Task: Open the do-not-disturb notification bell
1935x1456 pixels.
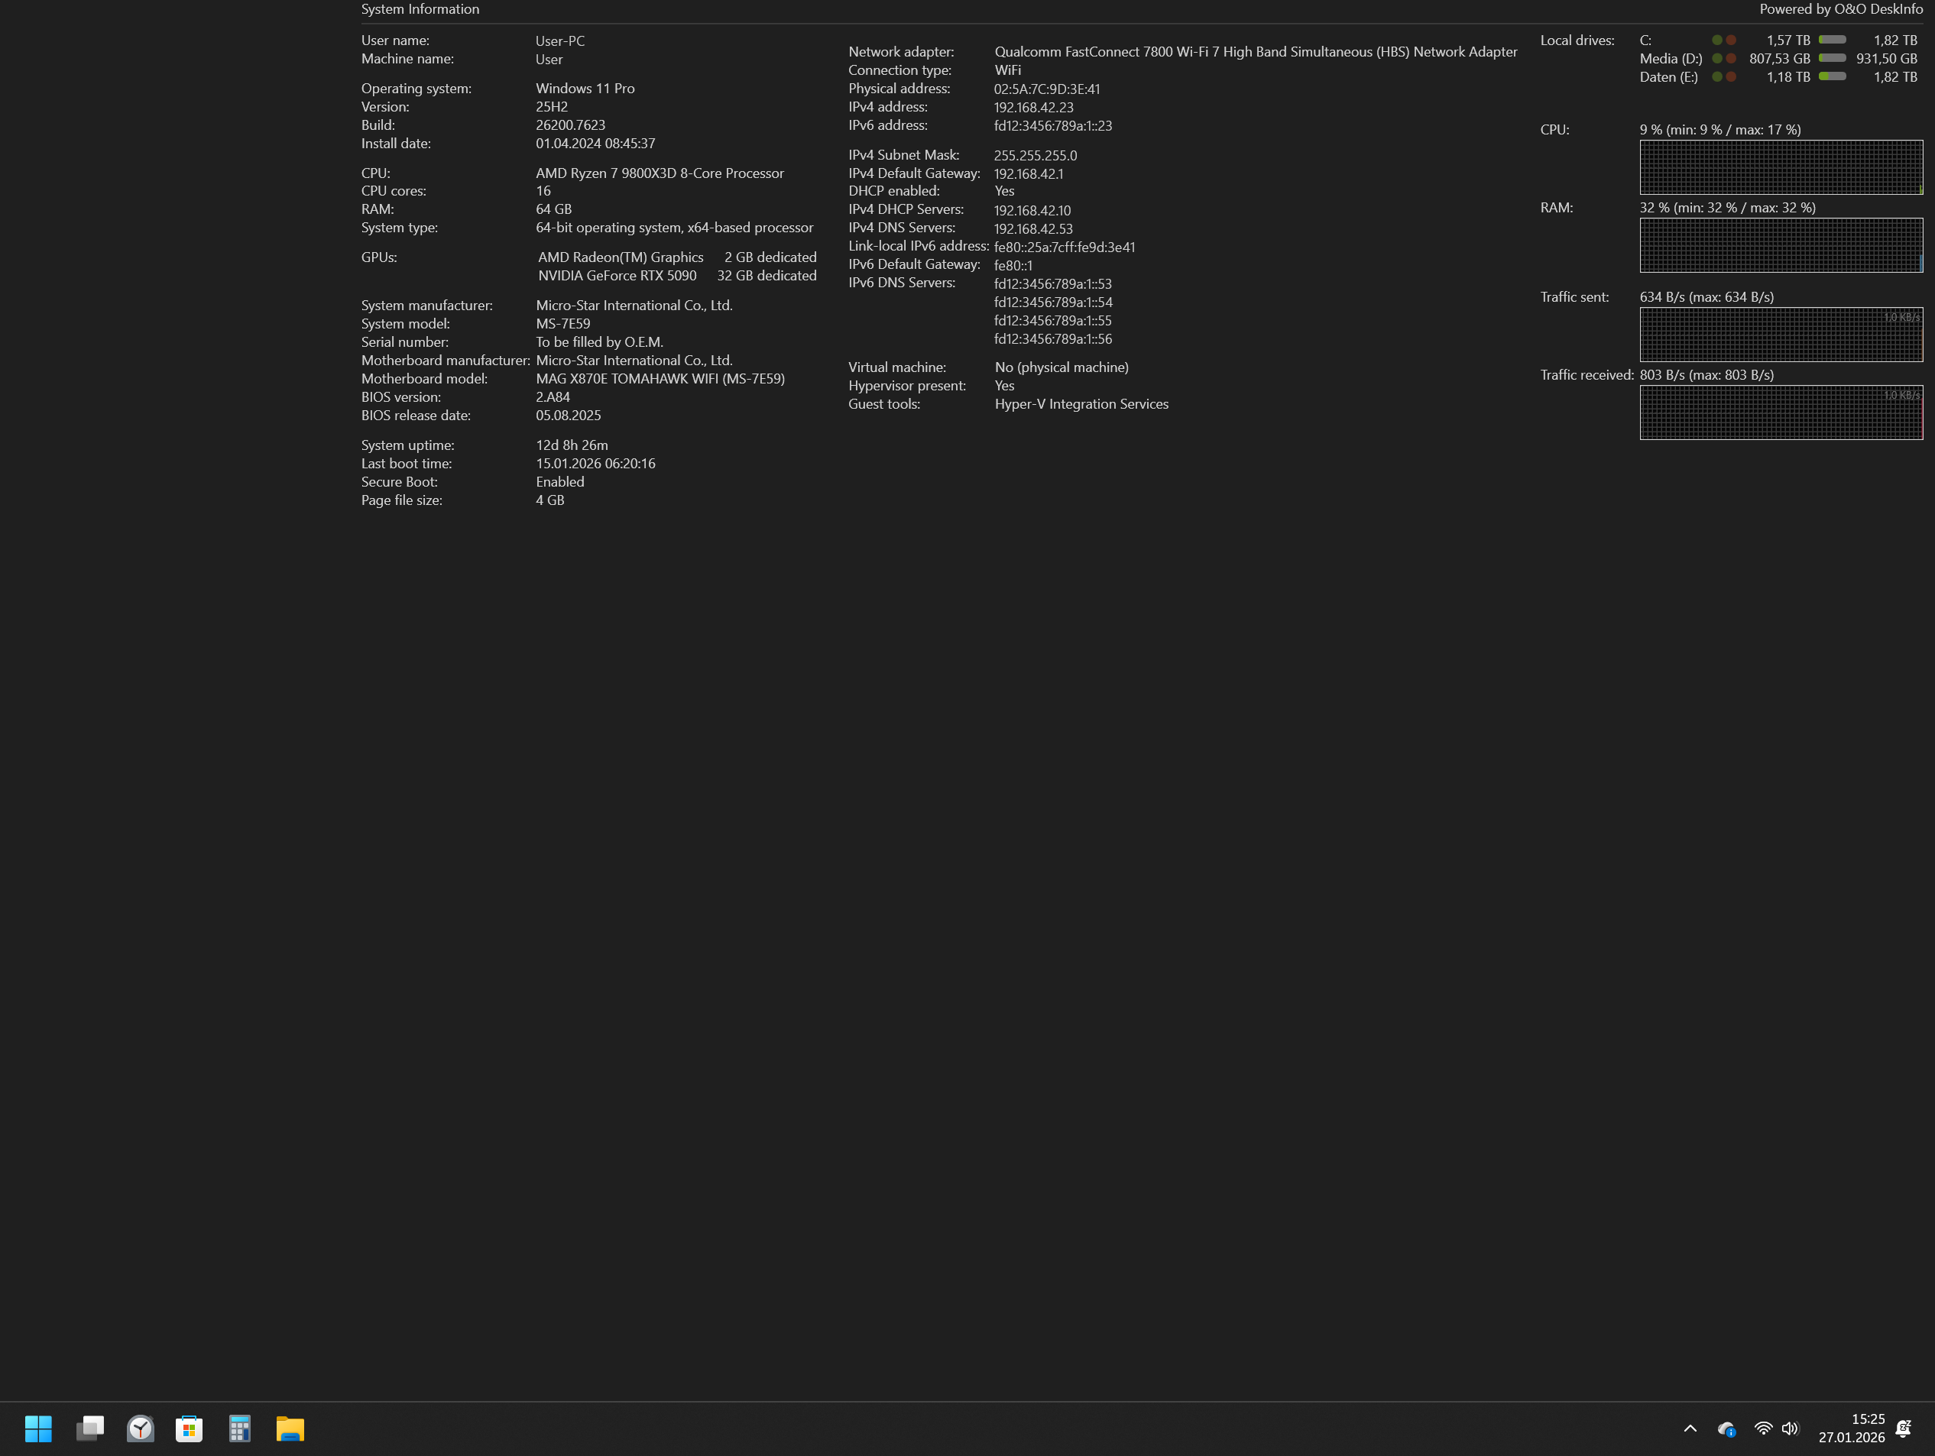Action: (x=1903, y=1429)
